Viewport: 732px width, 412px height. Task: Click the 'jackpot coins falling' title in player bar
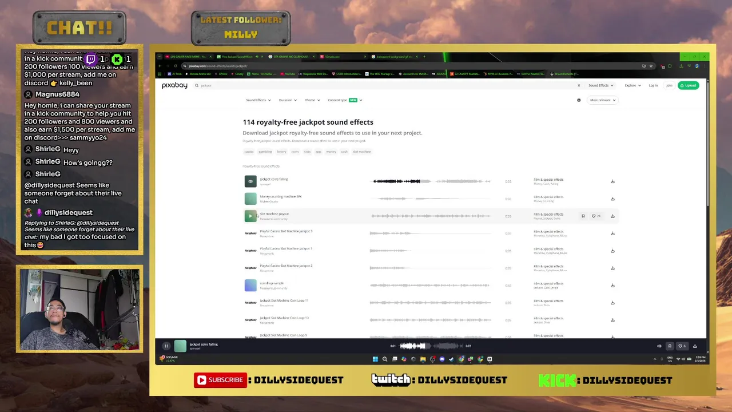tap(204, 344)
